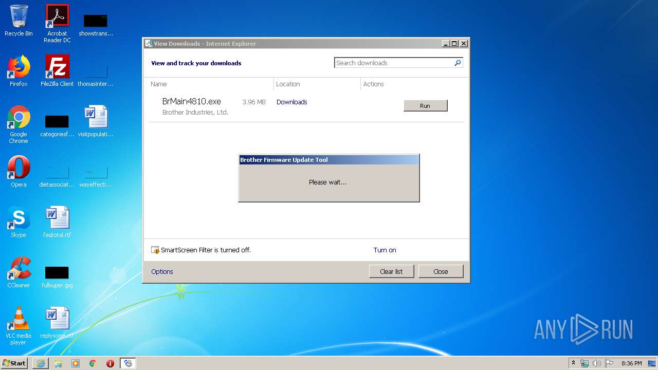658x370 pixels.
Task: Select the categoriesf desktop file
Action: tap(57, 126)
